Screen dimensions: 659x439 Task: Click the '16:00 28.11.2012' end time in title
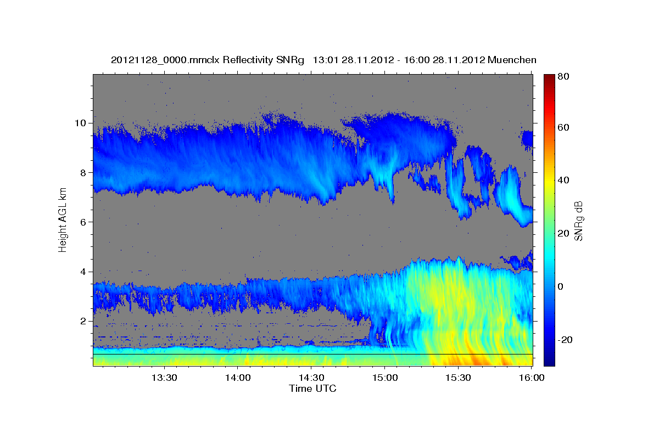point(444,60)
